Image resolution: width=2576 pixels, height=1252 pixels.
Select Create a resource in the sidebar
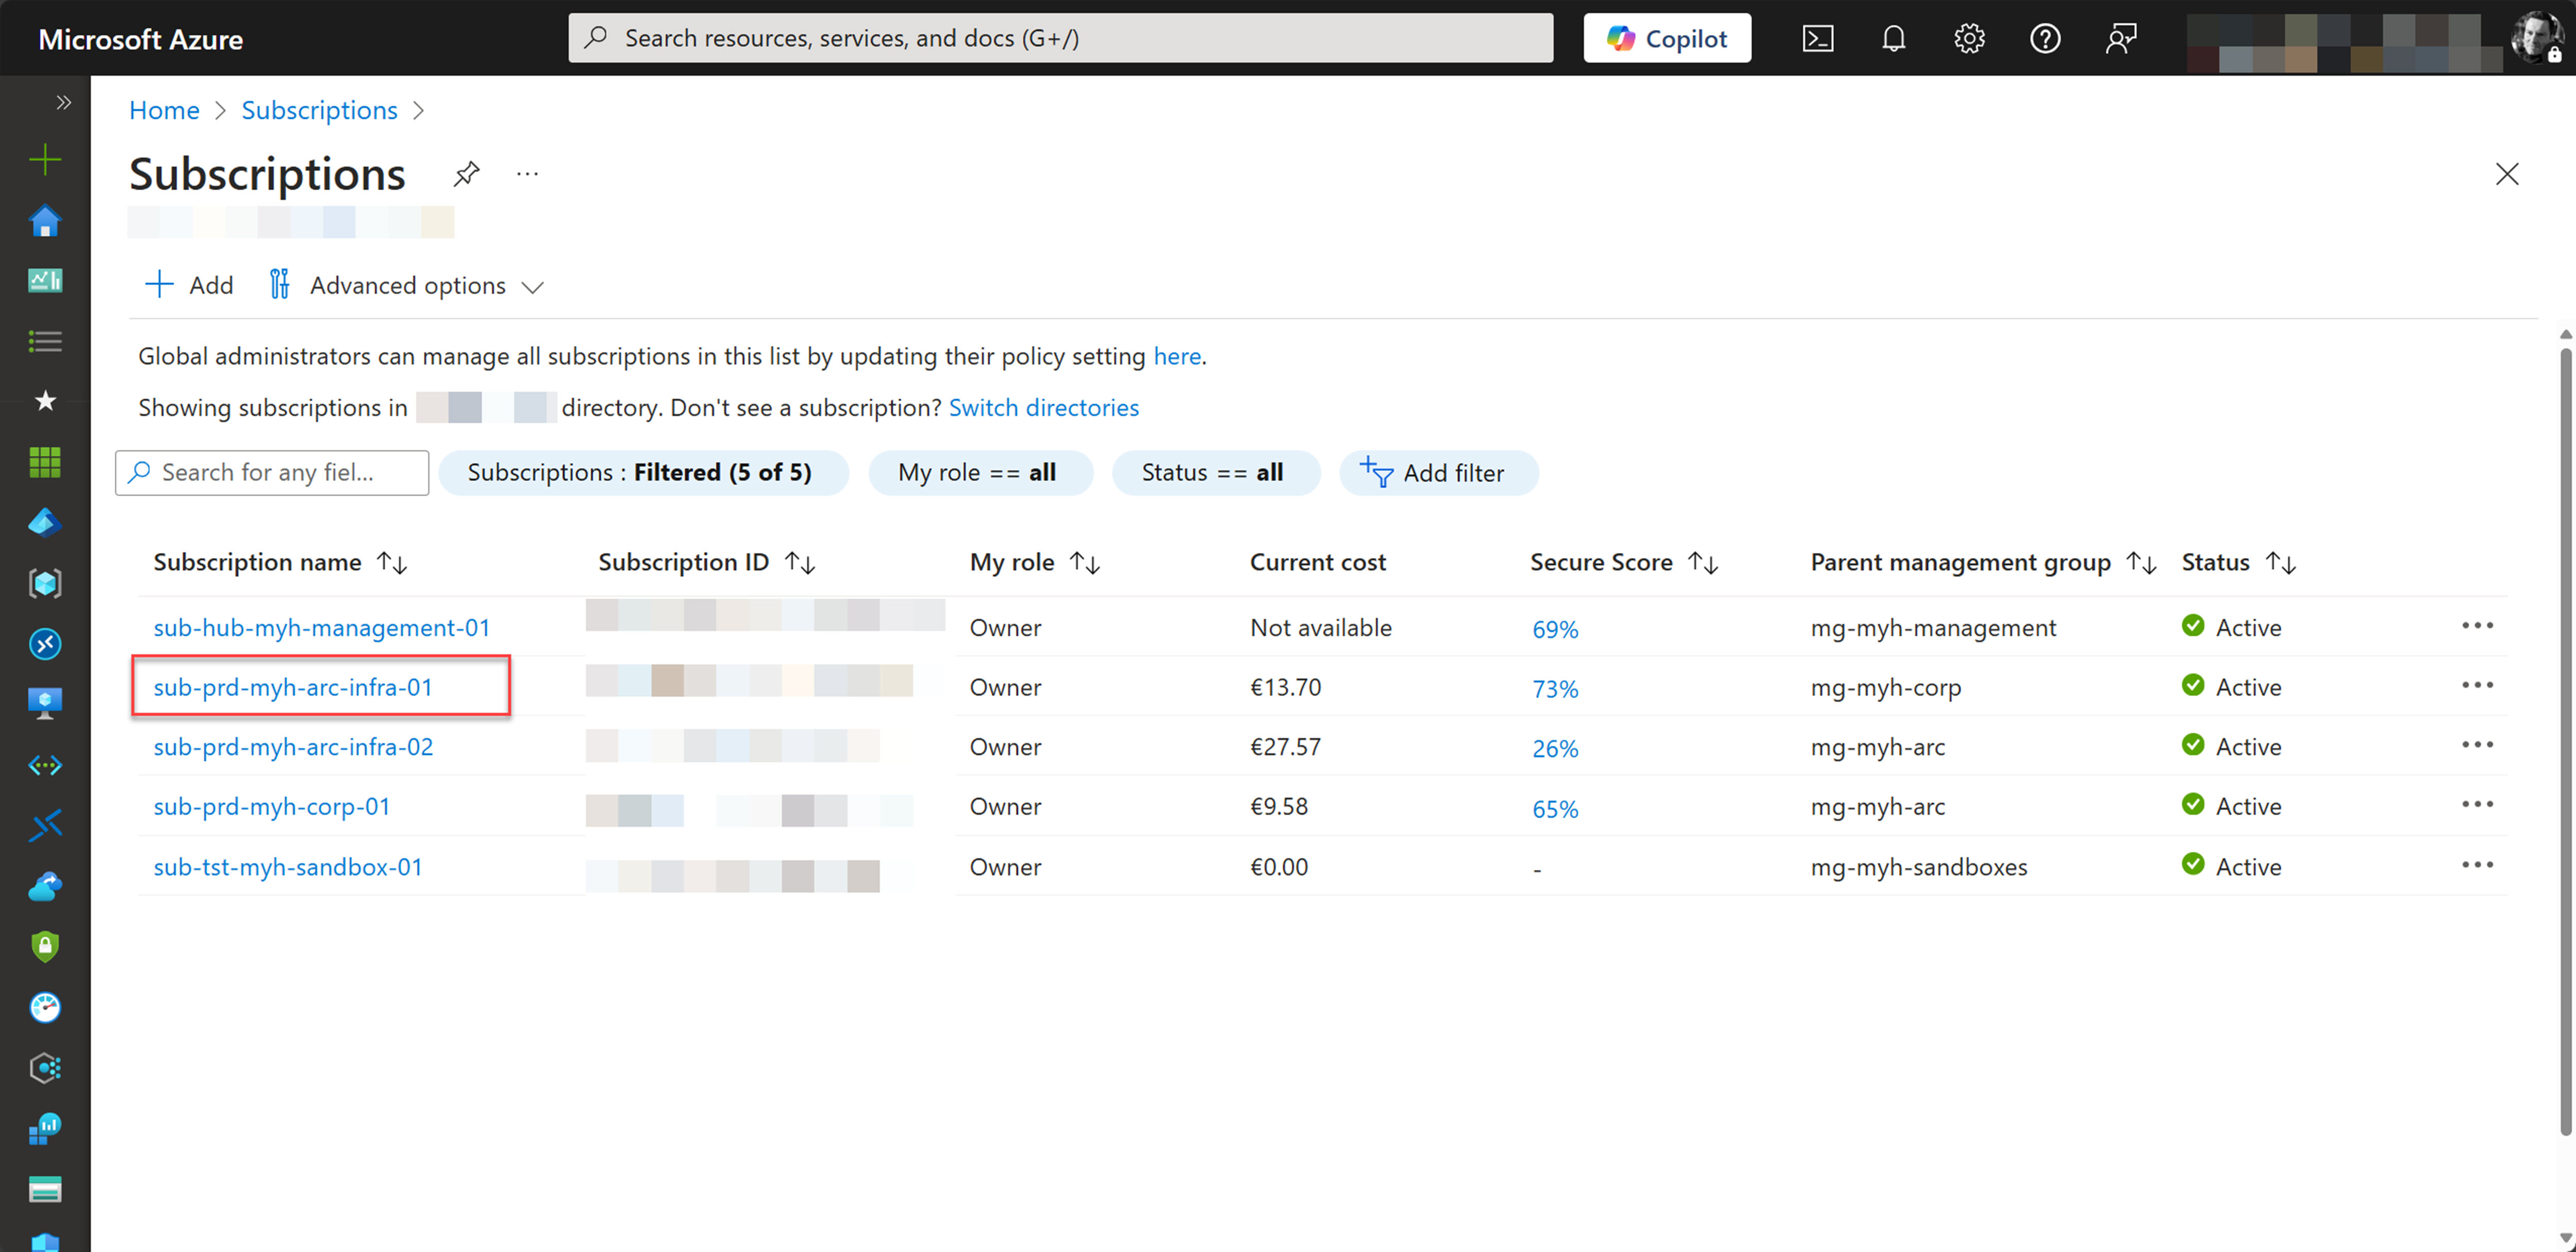pyautogui.click(x=44, y=159)
